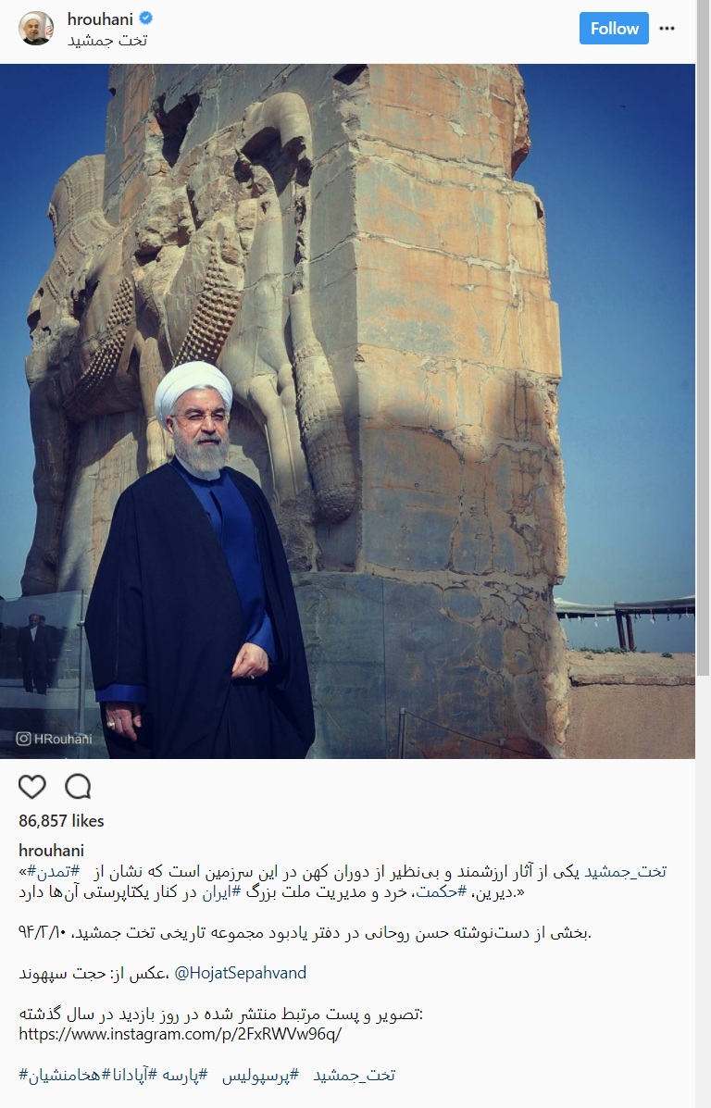This screenshot has height=1108, width=711.
Task: Click hrouhani username above caption
Action: (51, 850)
